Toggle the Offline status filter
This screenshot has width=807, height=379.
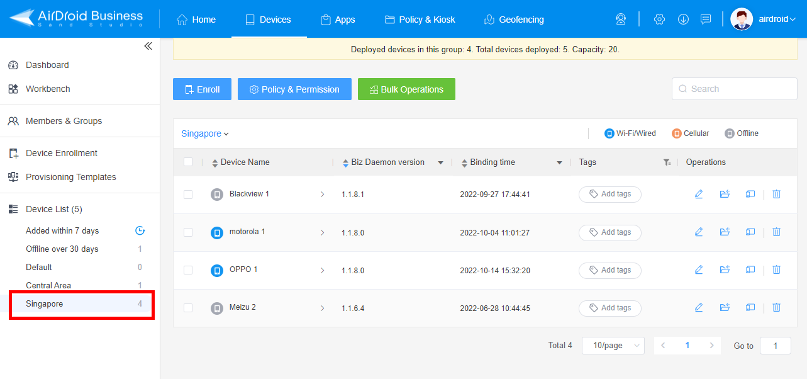click(x=742, y=133)
